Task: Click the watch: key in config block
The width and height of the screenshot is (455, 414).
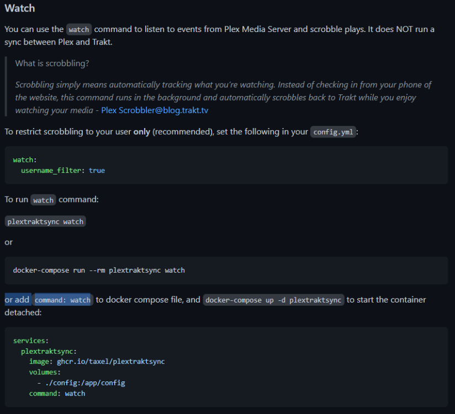Action: (25, 160)
